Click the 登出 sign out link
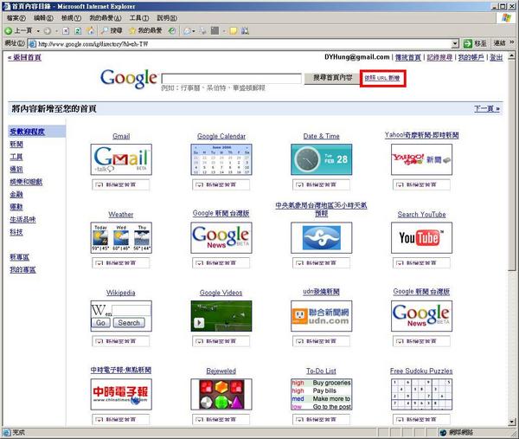 [x=497, y=57]
